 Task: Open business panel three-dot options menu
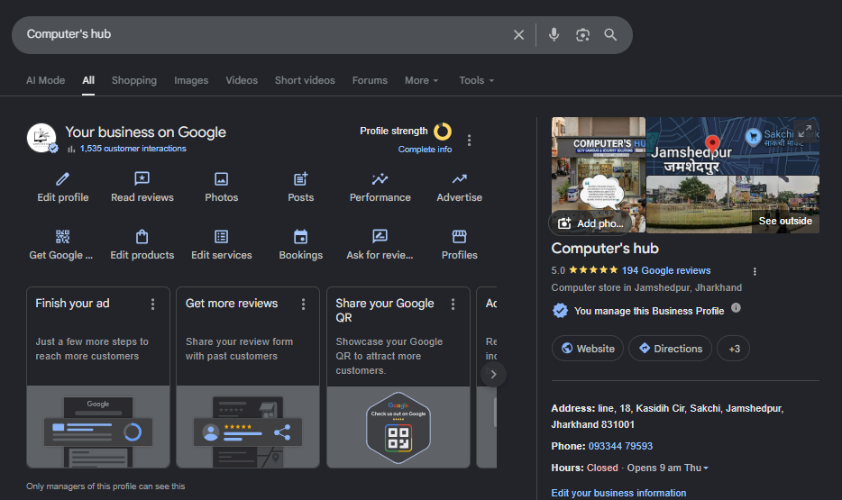pyautogui.click(x=470, y=140)
